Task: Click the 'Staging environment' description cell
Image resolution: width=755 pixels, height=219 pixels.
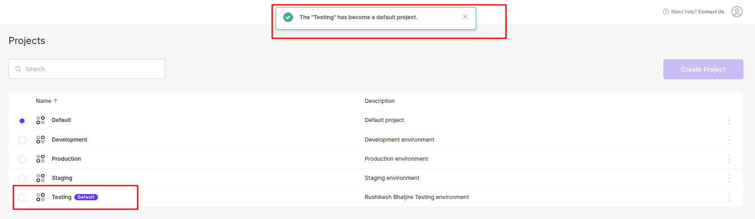Action: [x=392, y=178]
